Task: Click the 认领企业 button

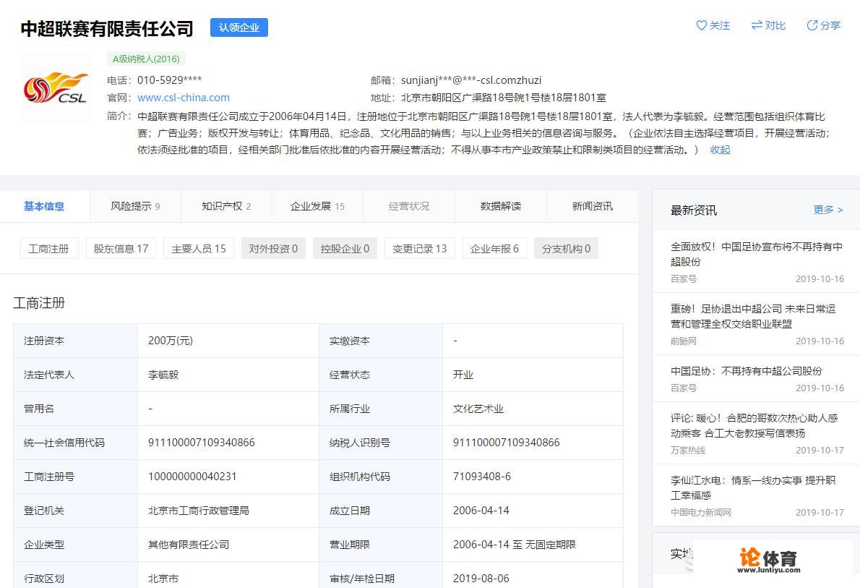Action: coord(239,27)
